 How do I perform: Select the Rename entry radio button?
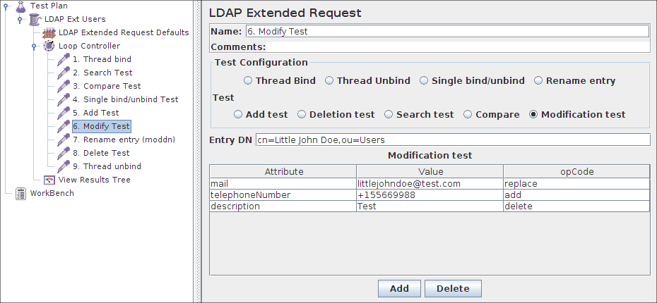(x=539, y=81)
